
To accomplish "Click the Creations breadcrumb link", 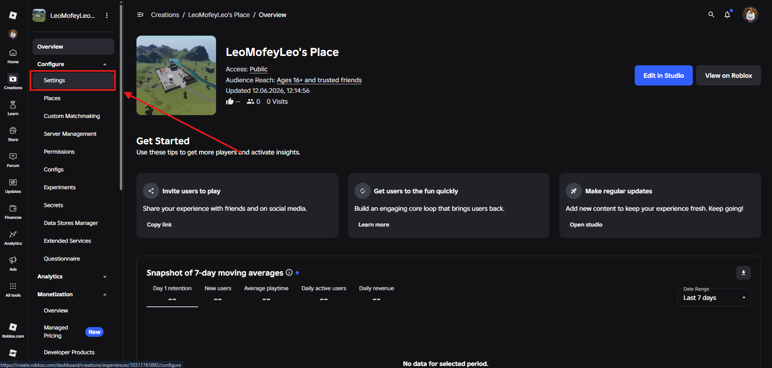I will (x=165, y=15).
